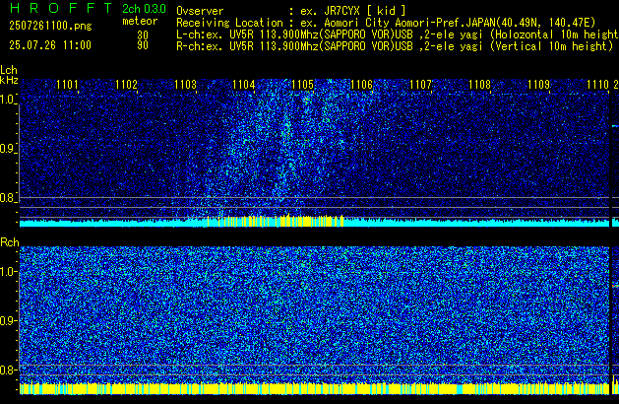This screenshot has width=619, height=404.
Task: Click the kHz axis unit label
Action: 9,80
